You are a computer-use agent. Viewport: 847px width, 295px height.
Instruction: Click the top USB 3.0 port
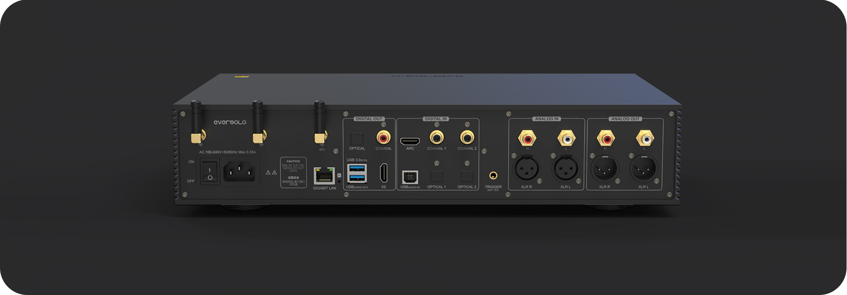click(356, 168)
